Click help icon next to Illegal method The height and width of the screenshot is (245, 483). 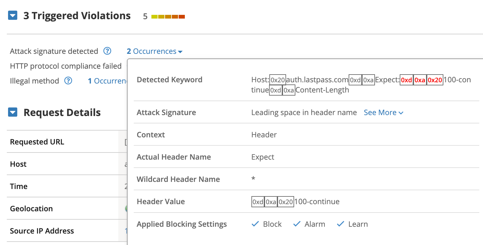tap(68, 81)
